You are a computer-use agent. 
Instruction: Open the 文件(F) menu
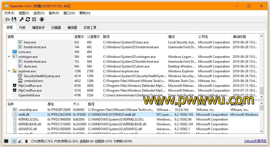coord(9,13)
